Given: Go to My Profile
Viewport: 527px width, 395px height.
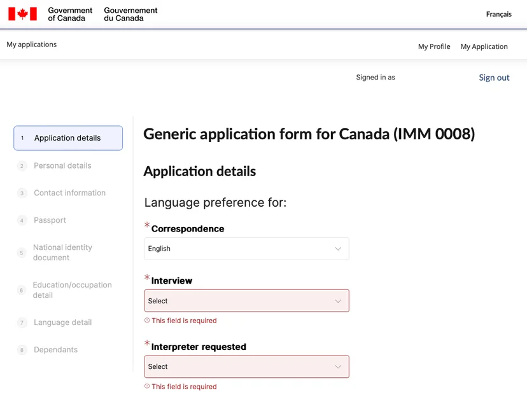Looking at the screenshot, I should (434, 46).
